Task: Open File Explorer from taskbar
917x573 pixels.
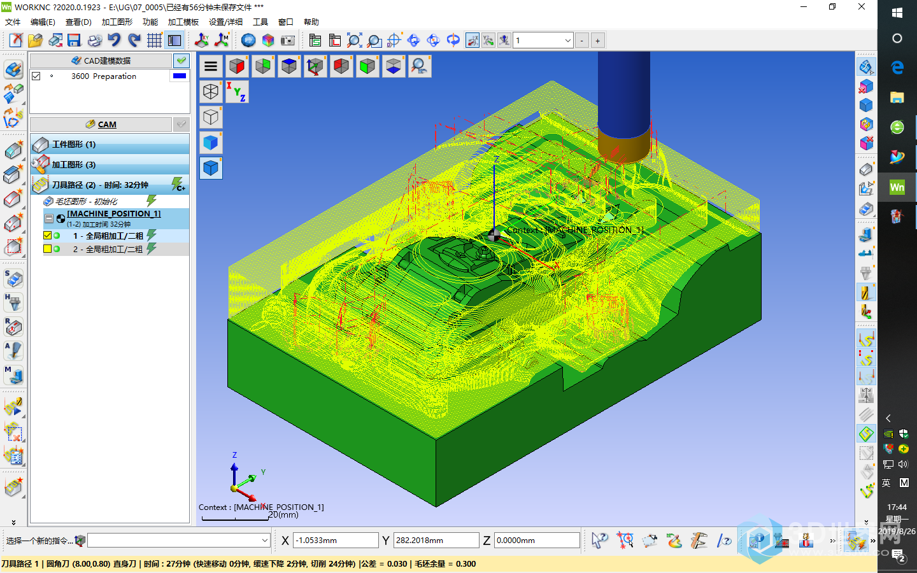Action: 897,97
